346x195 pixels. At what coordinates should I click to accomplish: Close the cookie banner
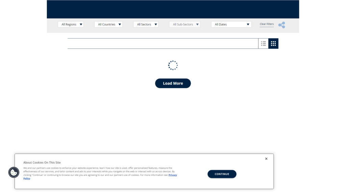coord(266,159)
